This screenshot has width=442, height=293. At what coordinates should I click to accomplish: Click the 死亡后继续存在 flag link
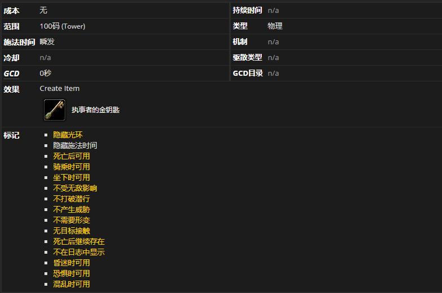(79, 241)
